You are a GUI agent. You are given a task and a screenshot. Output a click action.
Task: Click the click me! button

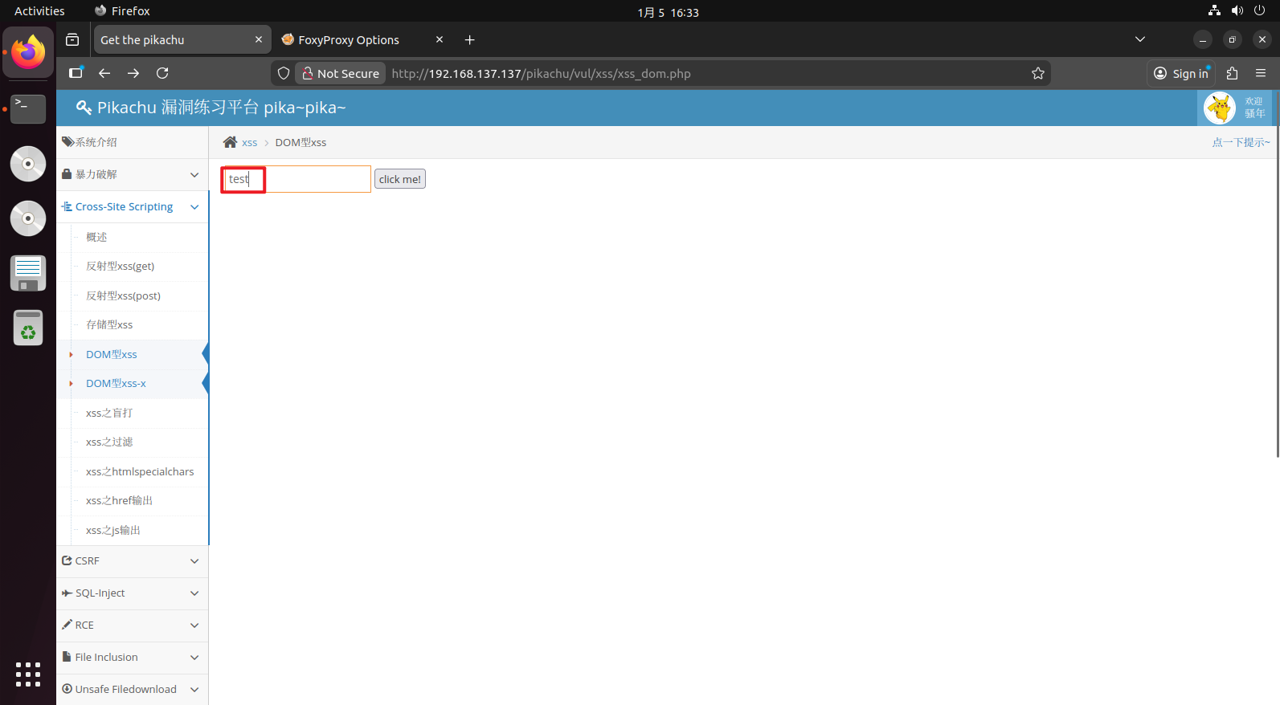click(x=400, y=179)
